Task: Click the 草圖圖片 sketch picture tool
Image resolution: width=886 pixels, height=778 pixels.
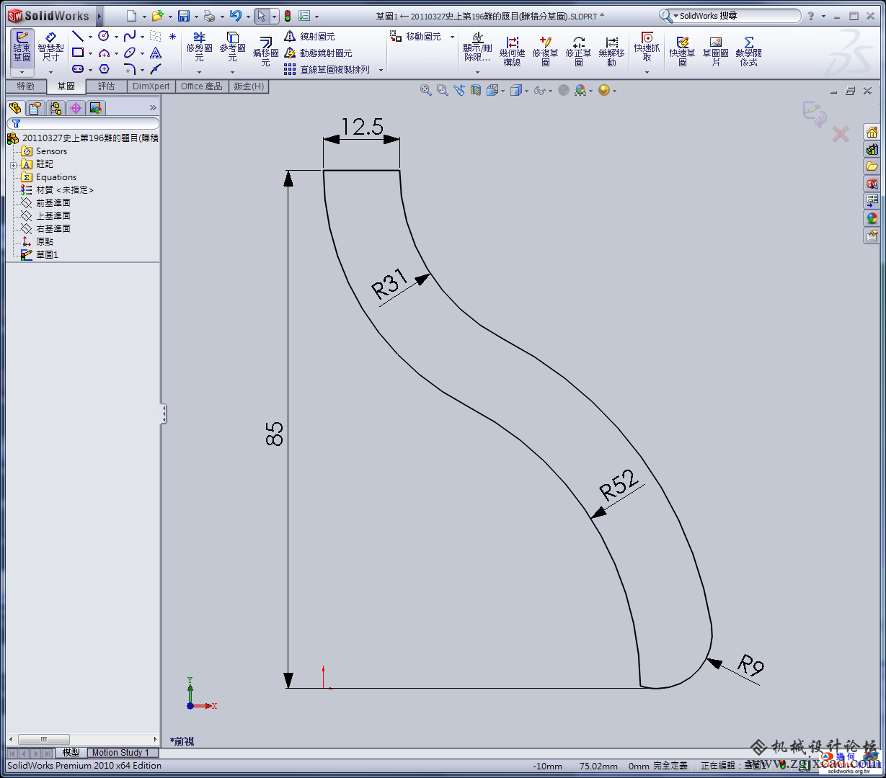Action: tap(715, 50)
